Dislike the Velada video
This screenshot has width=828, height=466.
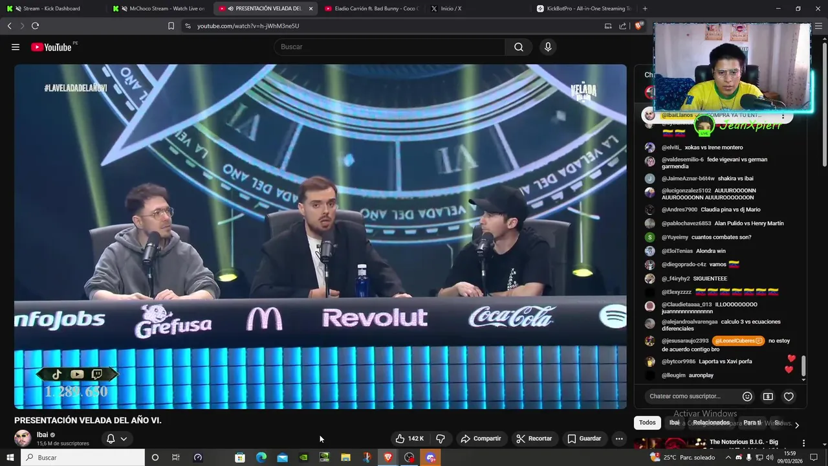tap(441, 438)
